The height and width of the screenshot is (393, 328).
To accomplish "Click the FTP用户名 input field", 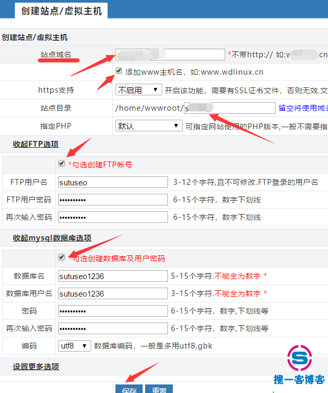I will click(113, 182).
